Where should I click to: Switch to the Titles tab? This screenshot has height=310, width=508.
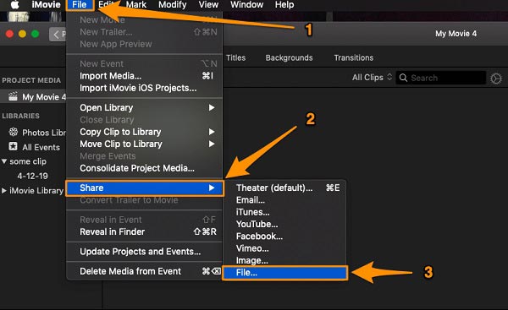coord(235,58)
